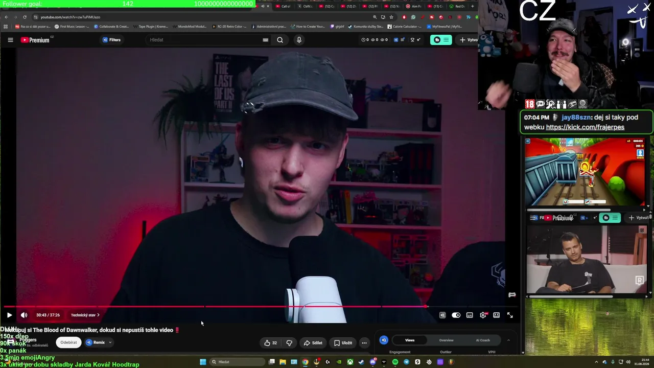Open the YouTube guide hamburger menu
Screen dimensions: 654x368
pos(10,40)
